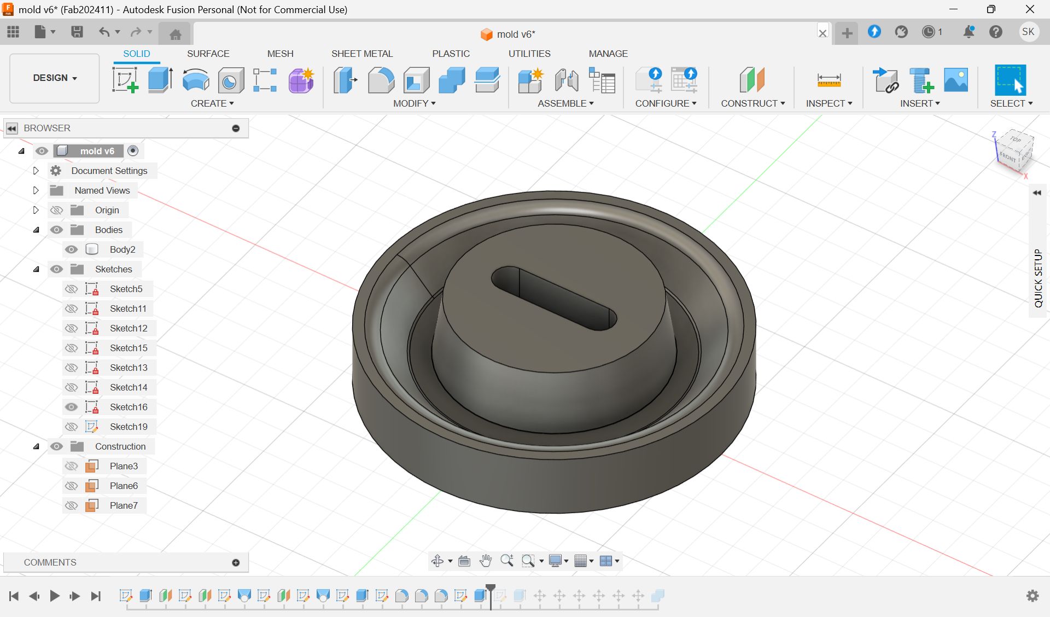Toggle the Bodies folder visibility
The image size is (1050, 617).
click(56, 230)
